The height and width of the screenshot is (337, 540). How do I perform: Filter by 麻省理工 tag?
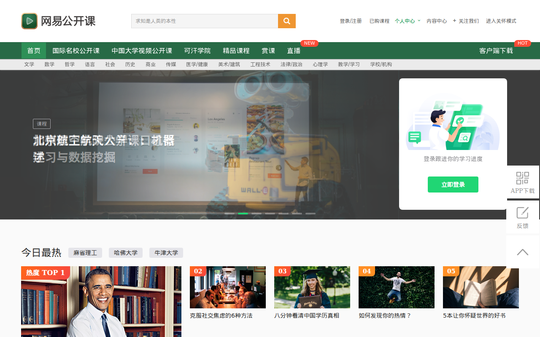[x=85, y=253]
